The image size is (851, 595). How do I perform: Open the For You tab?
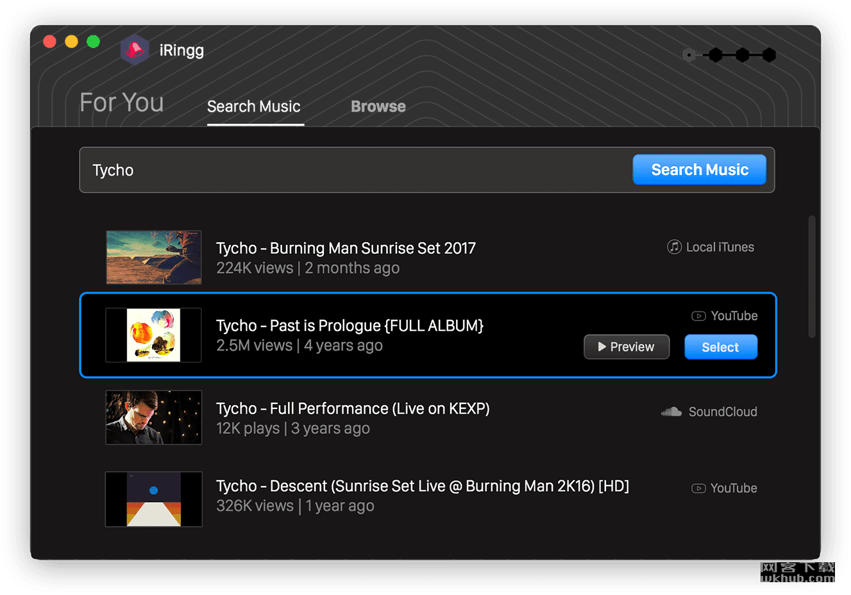122,103
